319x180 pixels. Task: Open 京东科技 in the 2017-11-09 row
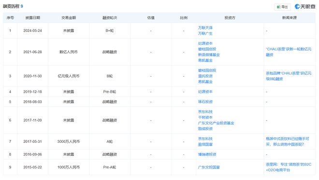point(205,111)
